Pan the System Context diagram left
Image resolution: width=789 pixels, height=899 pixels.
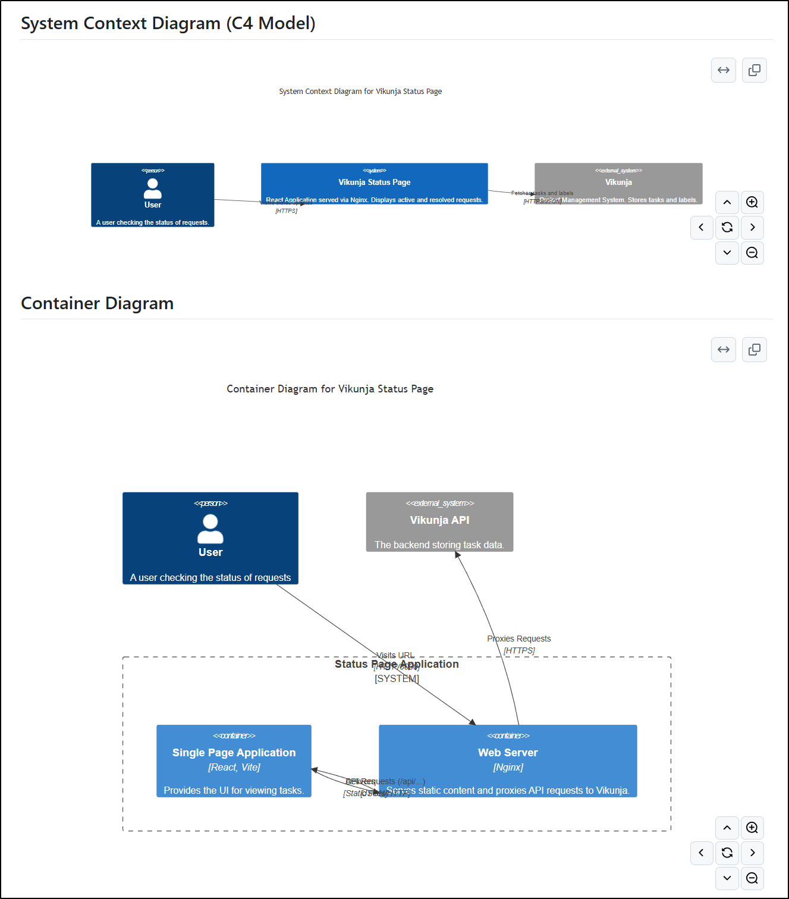pos(702,227)
